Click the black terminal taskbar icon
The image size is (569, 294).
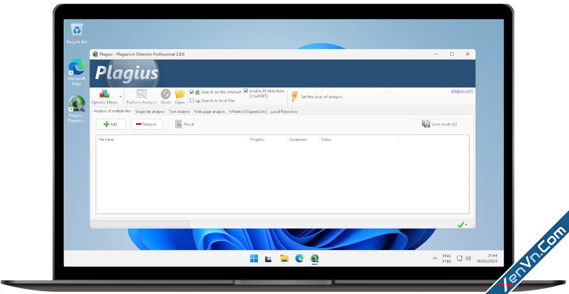coord(268,259)
